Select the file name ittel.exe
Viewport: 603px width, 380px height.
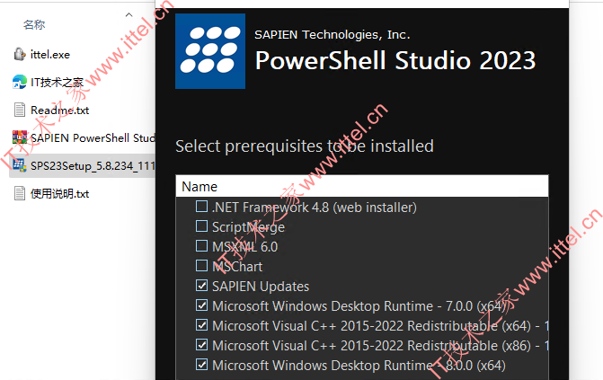pyautogui.click(x=50, y=55)
